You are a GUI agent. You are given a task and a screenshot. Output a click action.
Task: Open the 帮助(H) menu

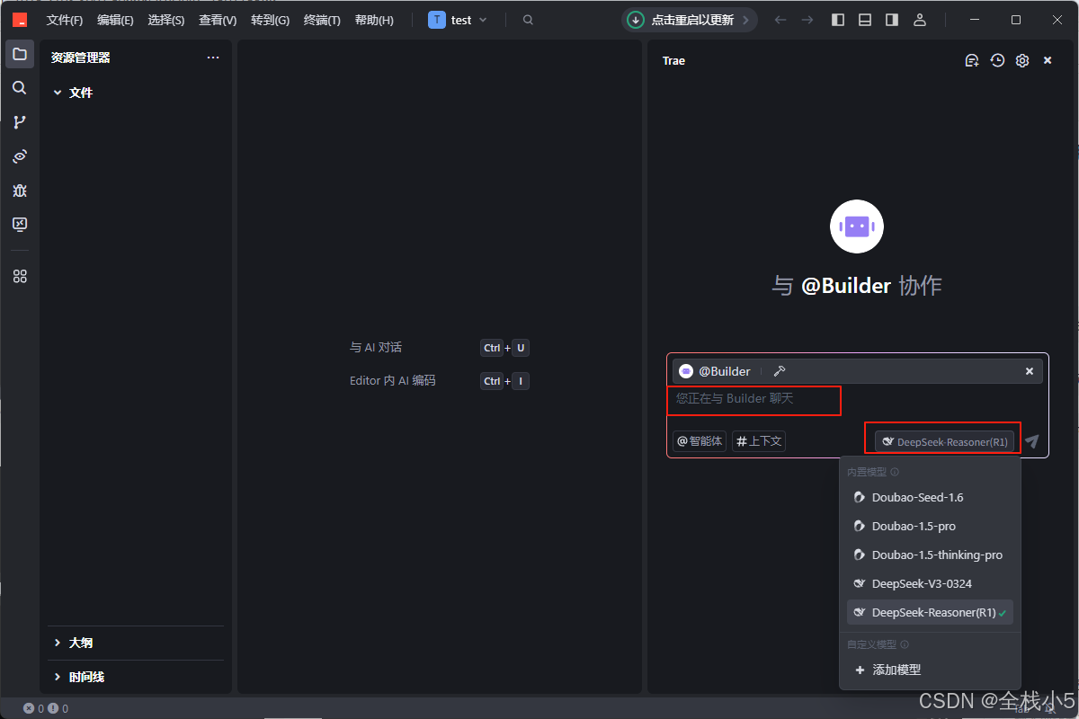[374, 20]
